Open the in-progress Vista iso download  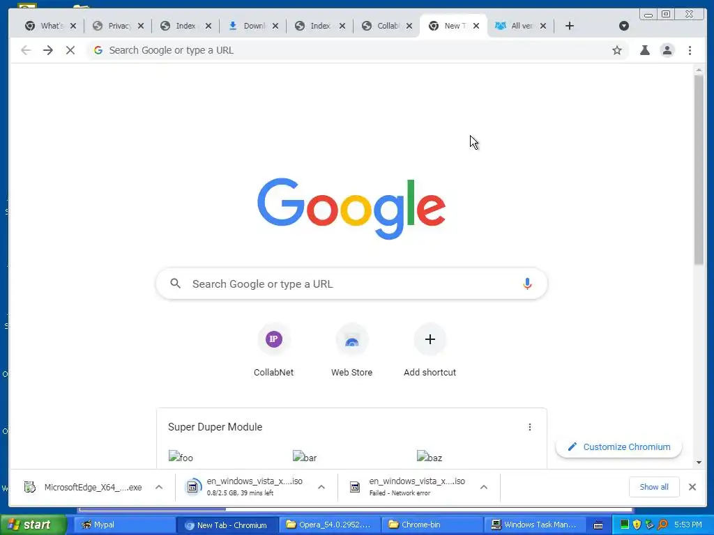pos(246,487)
